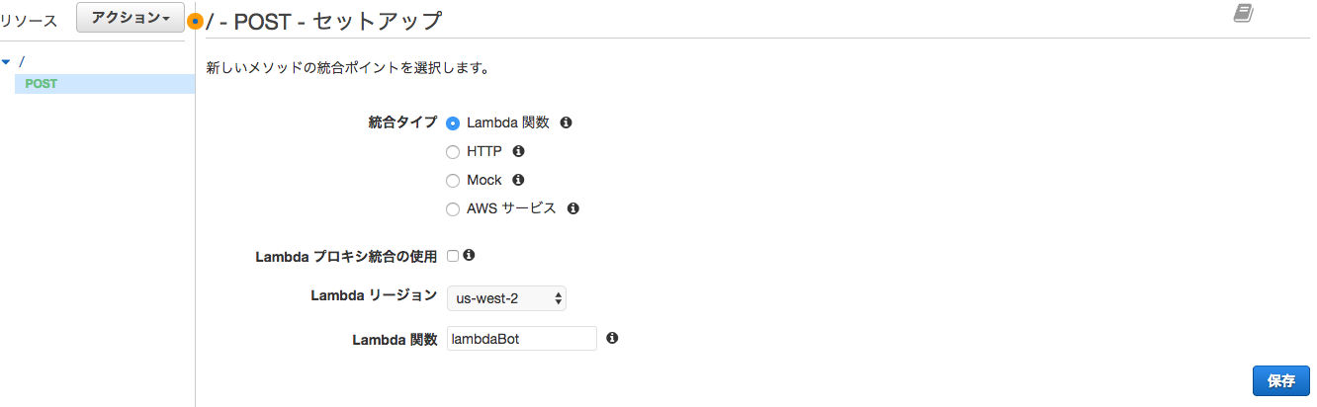Click info icon for Lambda プロキシ統合の使用
Image resolution: width=1317 pixels, height=407 pixels.
pos(469,255)
